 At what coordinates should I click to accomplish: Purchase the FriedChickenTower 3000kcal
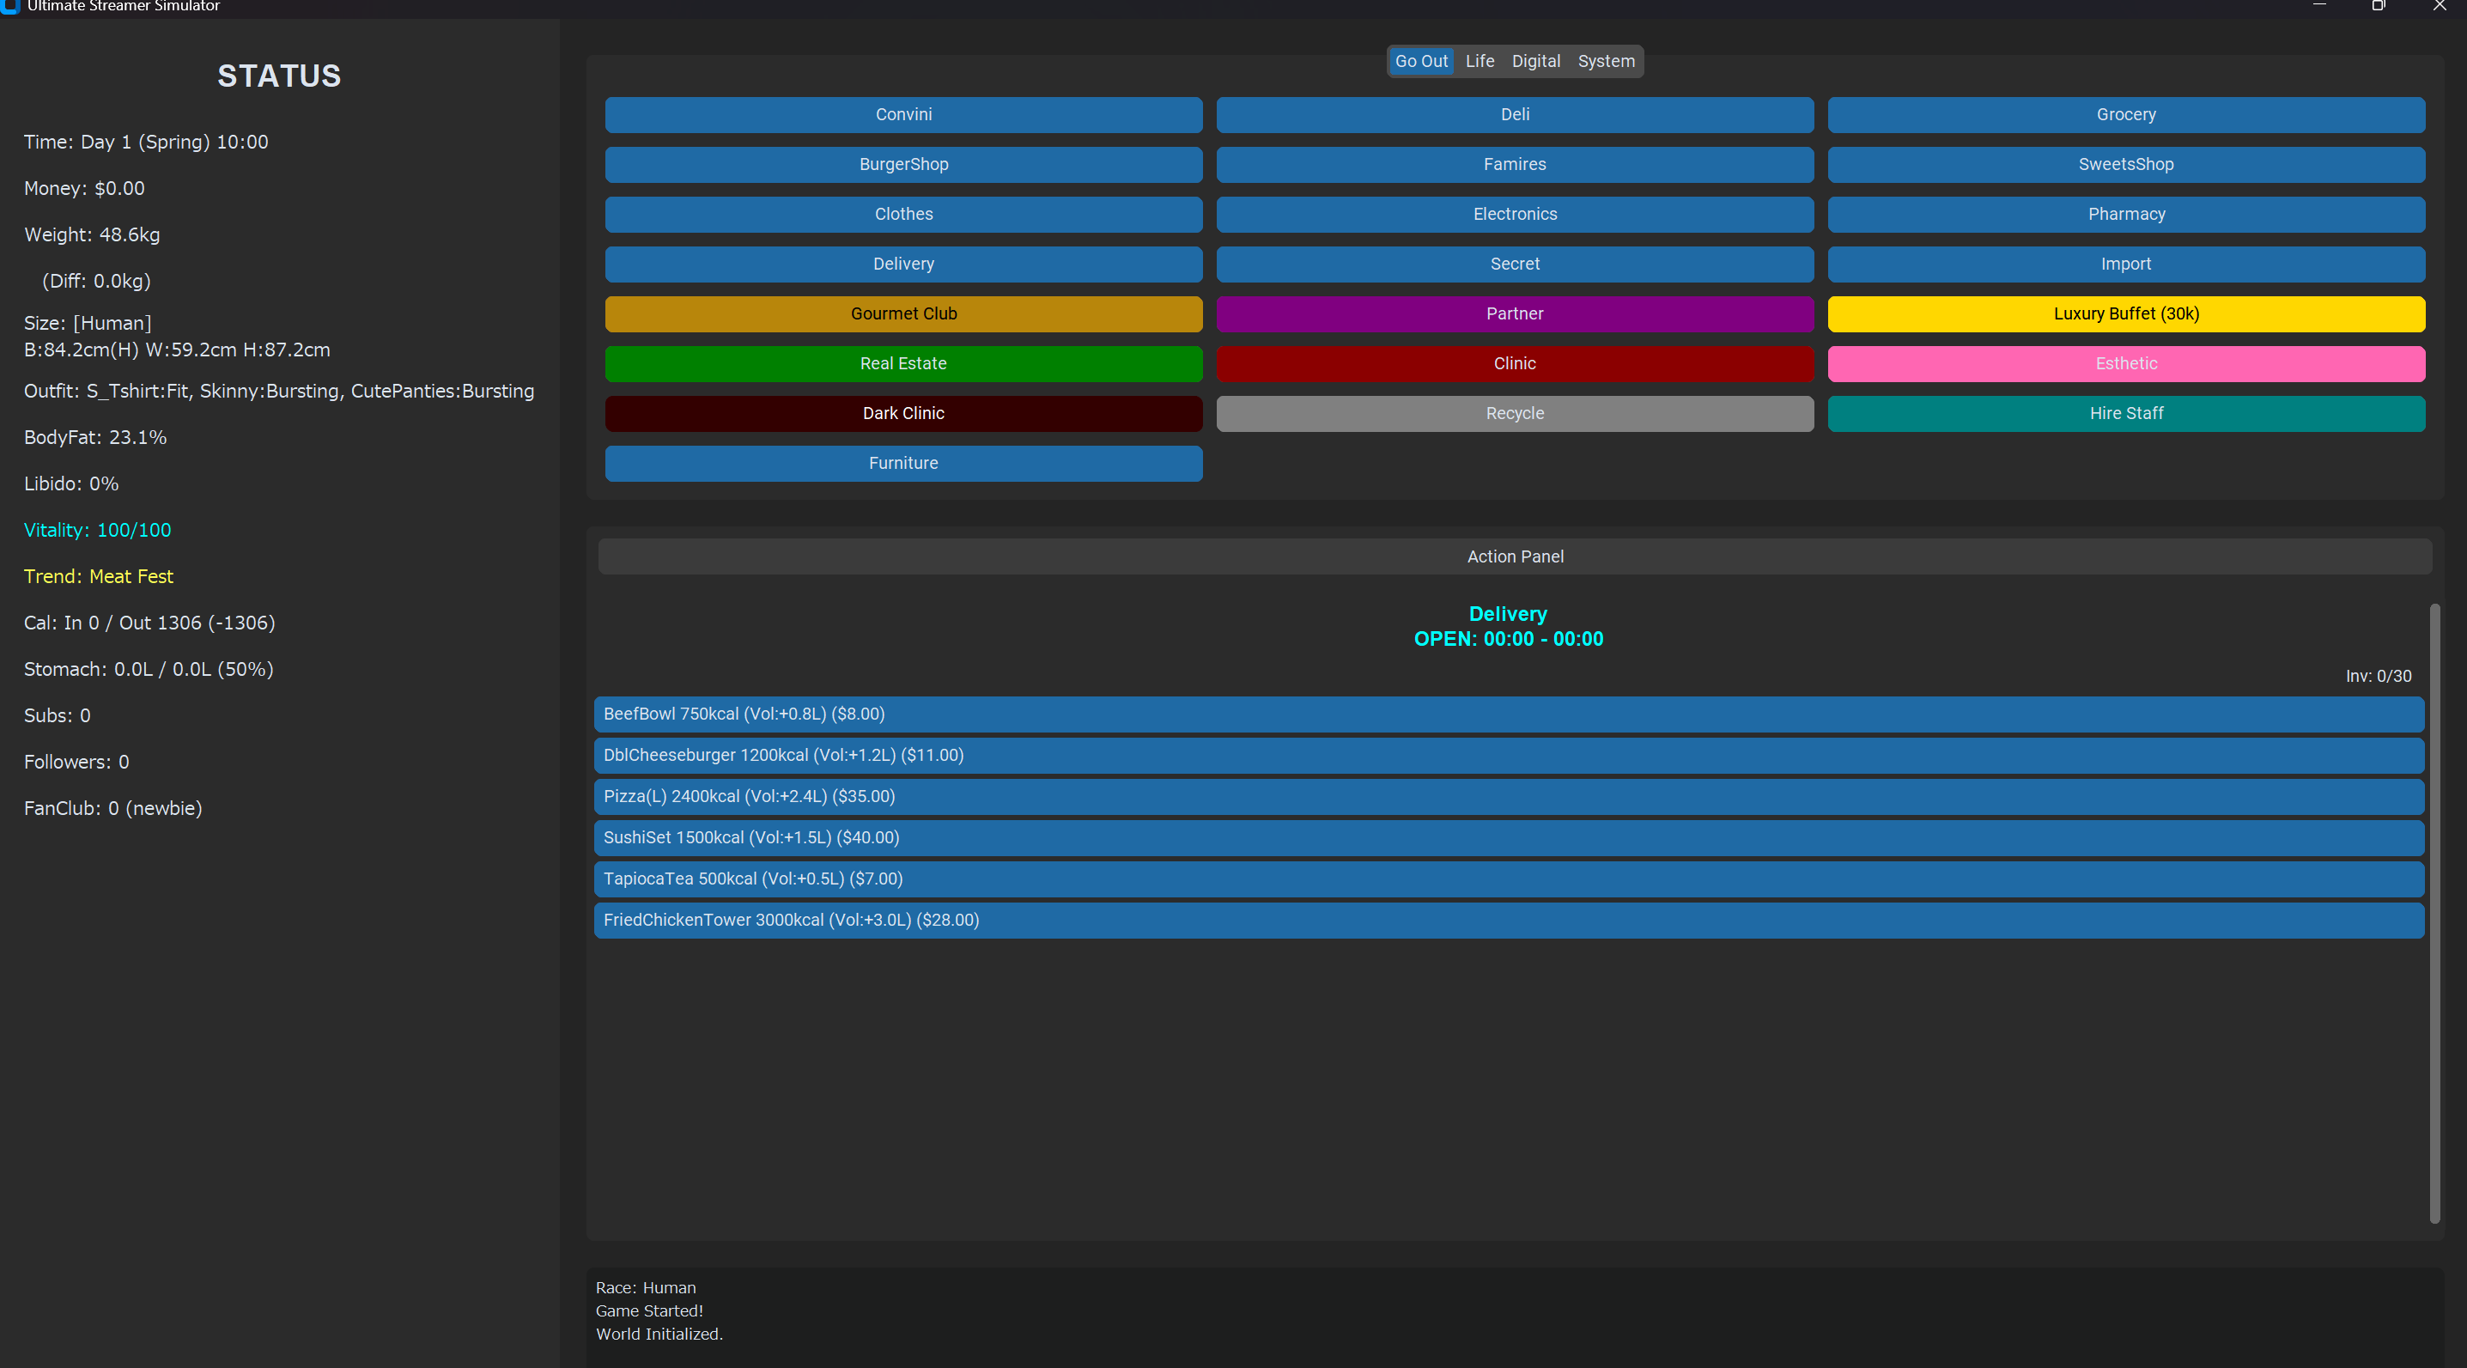click(x=1509, y=921)
